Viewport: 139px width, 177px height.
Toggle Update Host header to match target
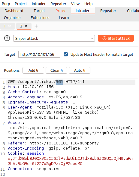pyautogui.click(x=66, y=54)
